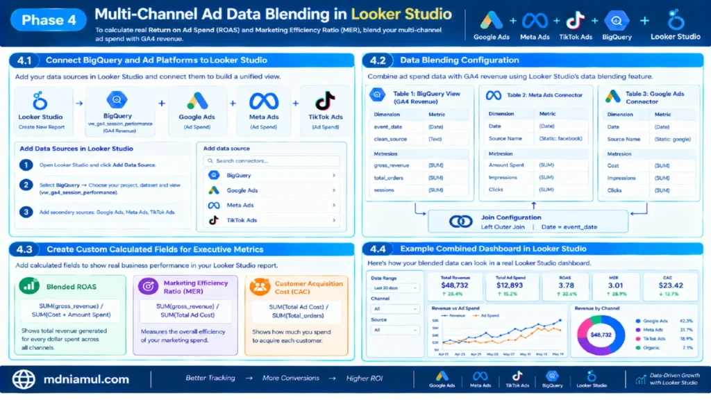Click Meta Ads icon in connector list
This screenshot has width=711, height=400.
click(214, 205)
